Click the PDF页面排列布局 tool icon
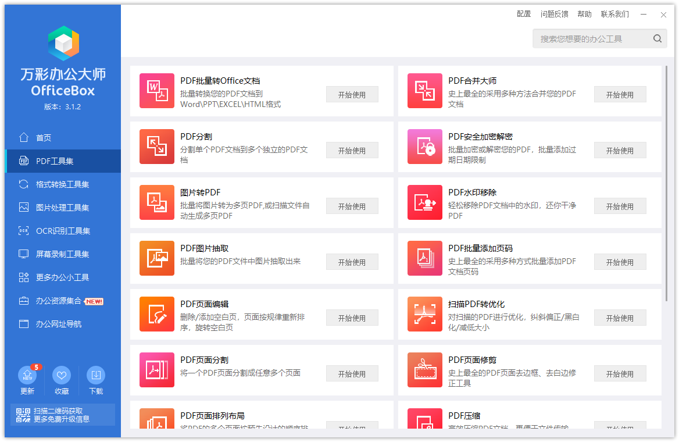Screen dimensions: 679x442 click(157, 419)
